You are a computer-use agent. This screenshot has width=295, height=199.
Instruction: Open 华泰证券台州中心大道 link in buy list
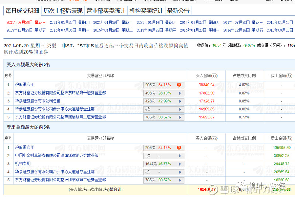click(55, 109)
